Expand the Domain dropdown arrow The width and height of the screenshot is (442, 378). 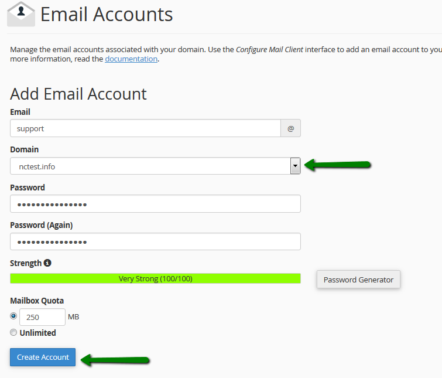point(295,166)
